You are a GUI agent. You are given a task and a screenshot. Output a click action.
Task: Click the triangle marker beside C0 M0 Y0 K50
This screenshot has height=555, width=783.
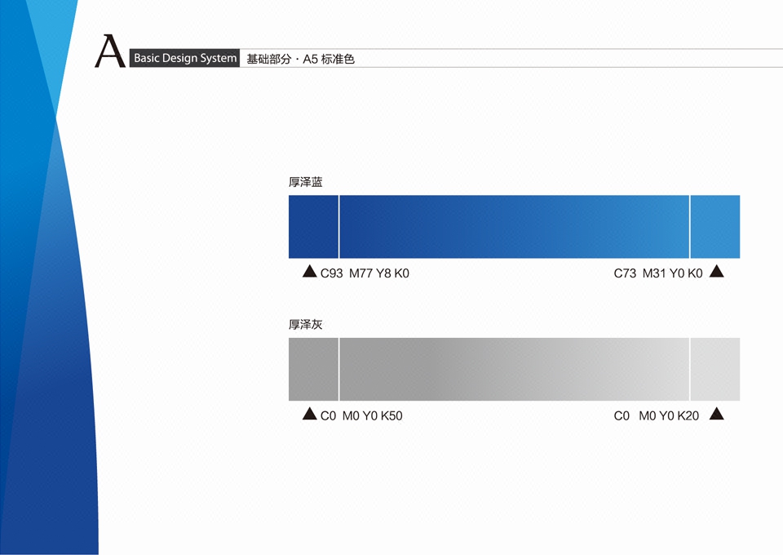point(309,415)
